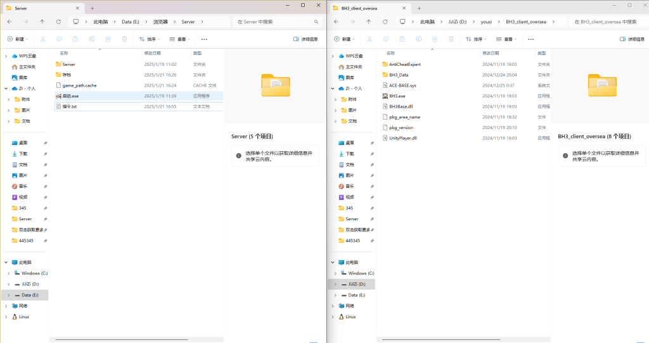Click 'youxi' in the right window address bar
The width and height of the screenshot is (649, 343).
click(485, 22)
